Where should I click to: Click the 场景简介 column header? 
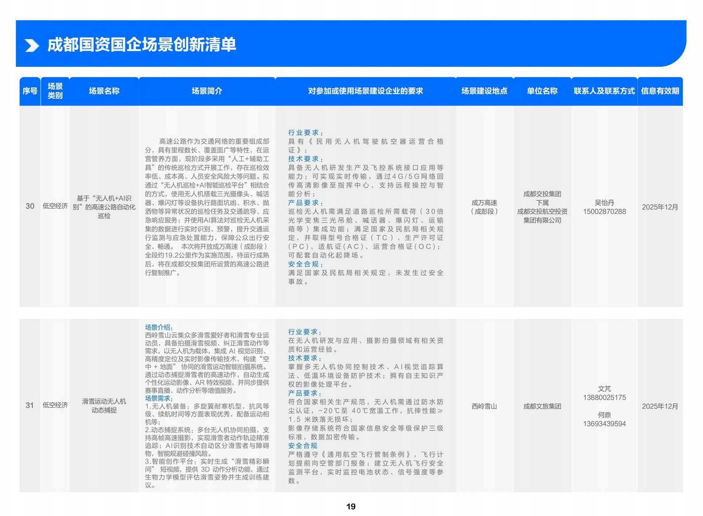[x=207, y=91]
